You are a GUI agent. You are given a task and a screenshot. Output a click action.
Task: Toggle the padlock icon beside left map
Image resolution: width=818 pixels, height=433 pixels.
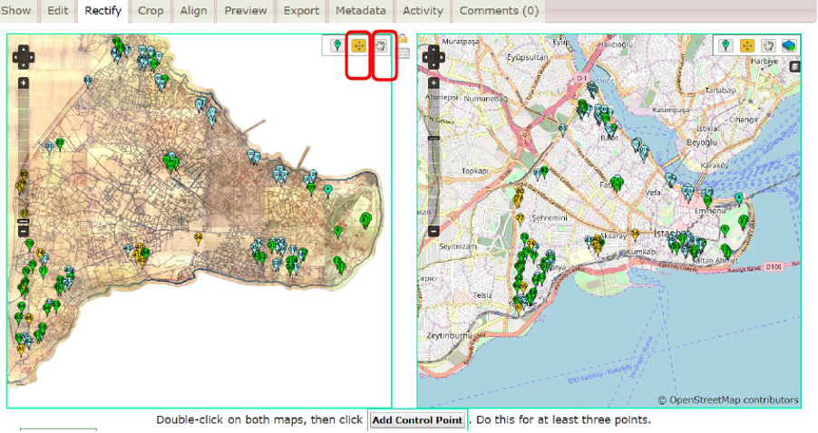(402, 38)
